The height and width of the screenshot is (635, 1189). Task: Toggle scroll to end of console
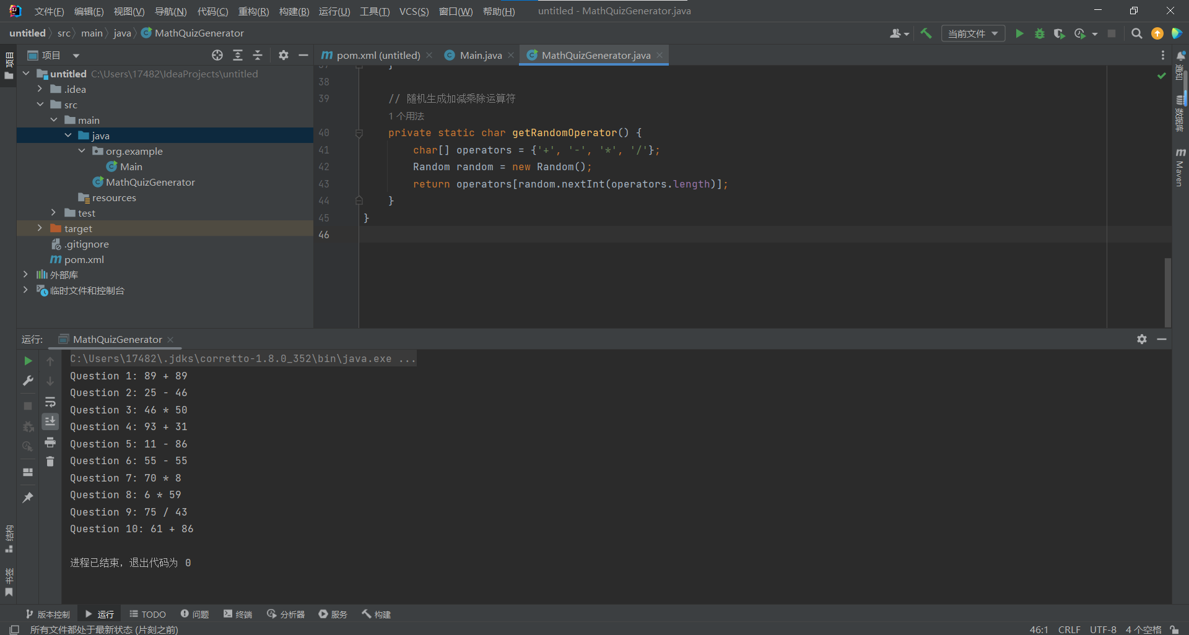[50, 421]
